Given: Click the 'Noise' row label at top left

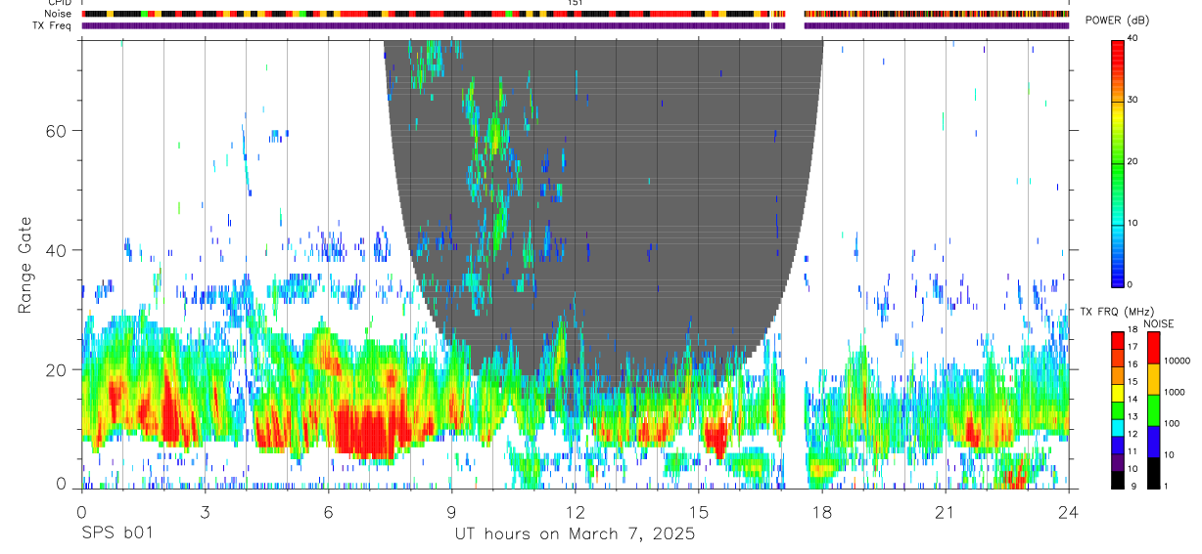Looking at the screenshot, I should [58, 15].
